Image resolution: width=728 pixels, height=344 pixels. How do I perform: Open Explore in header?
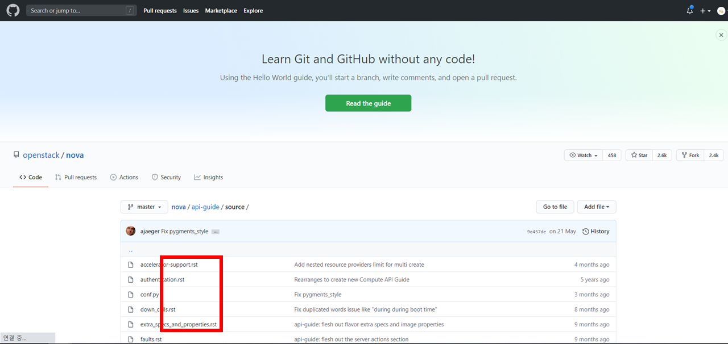pos(253,11)
